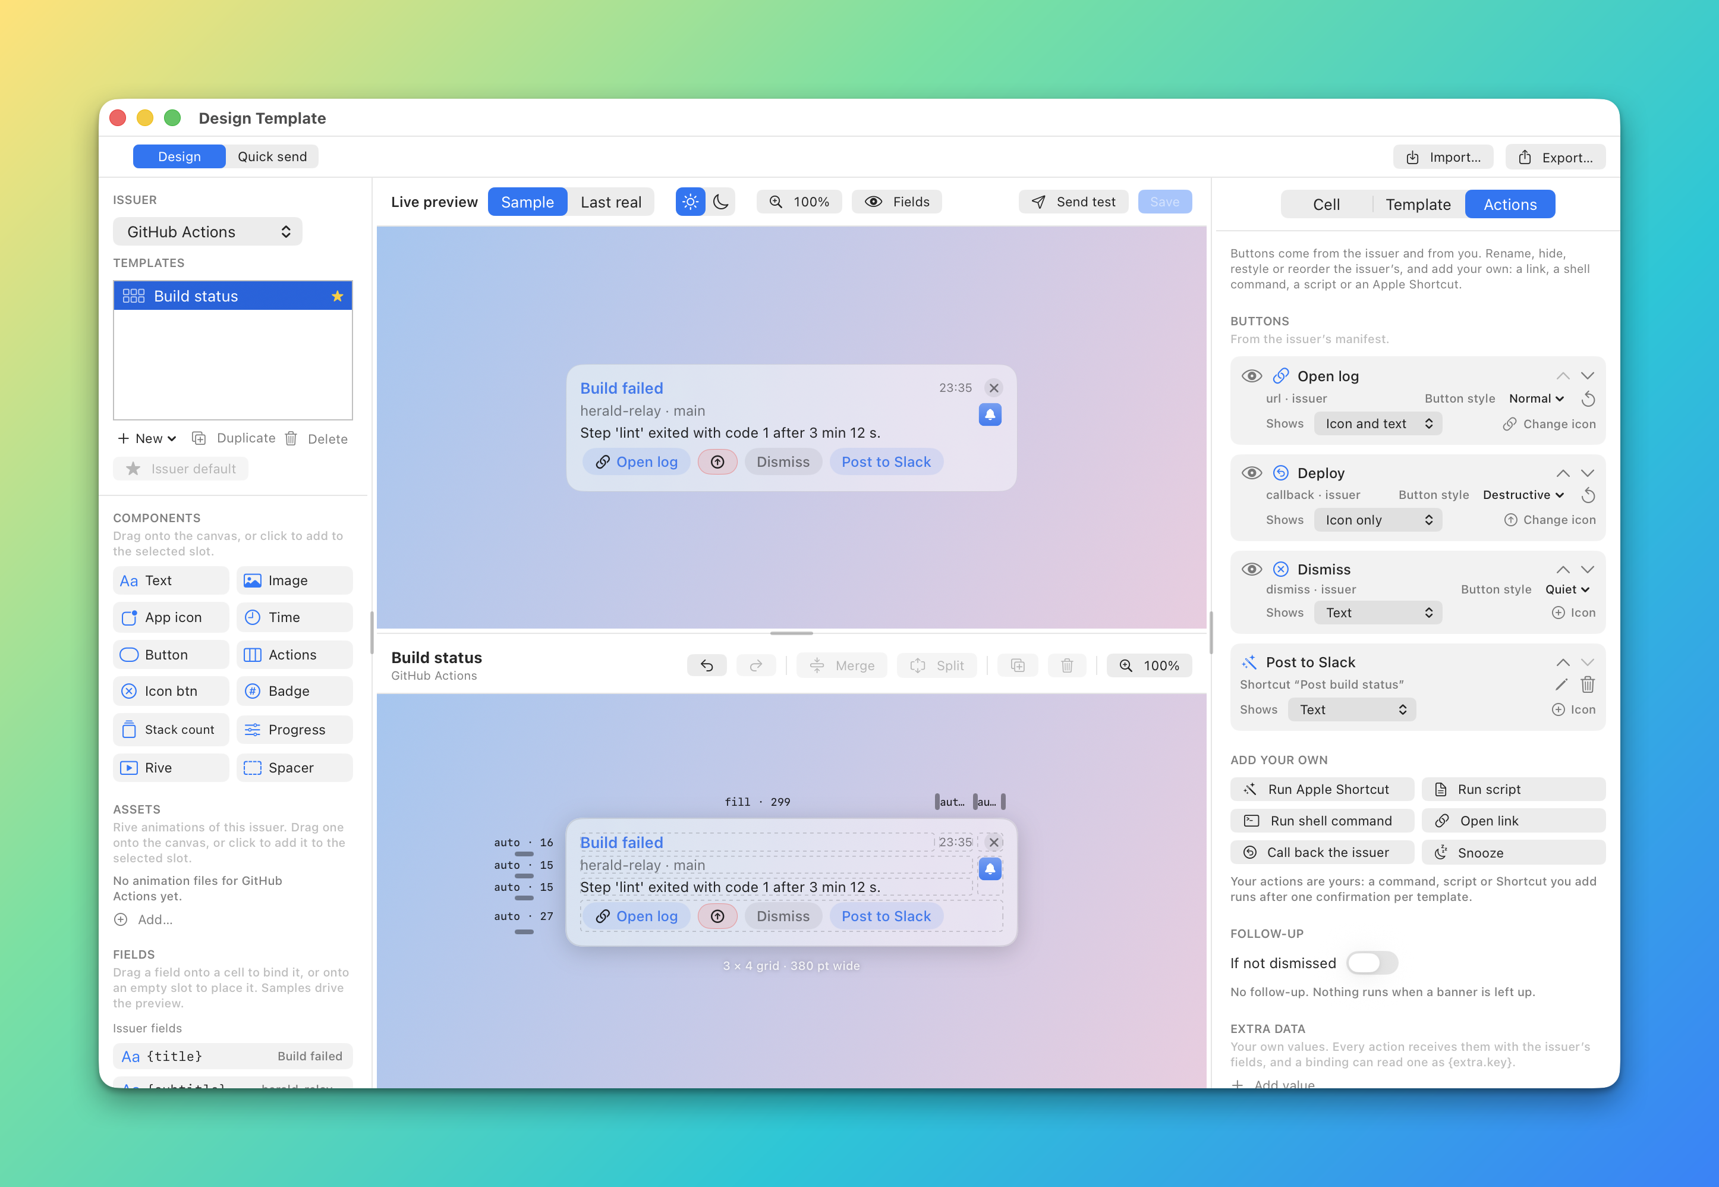The width and height of the screenshot is (1719, 1187).
Task: Move Dismiss button down
Action: [x=1588, y=570]
